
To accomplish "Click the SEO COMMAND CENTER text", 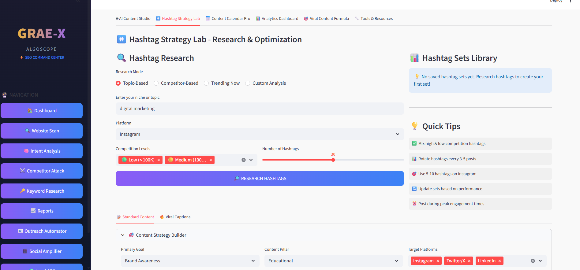I will pyautogui.click(x=45, y=57).
